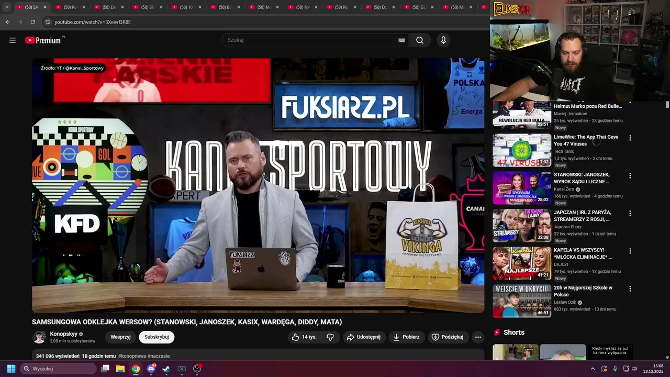This screenshot has width=670, height=377.
Task: Open 20h w Najgorszej Szkole thumbnail
Action: pos(522,301)
